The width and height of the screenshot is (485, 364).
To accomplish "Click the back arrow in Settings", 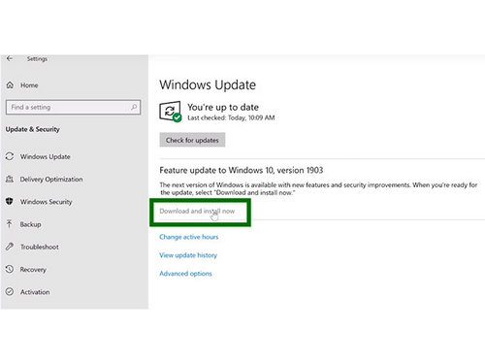I will point(10,58).
